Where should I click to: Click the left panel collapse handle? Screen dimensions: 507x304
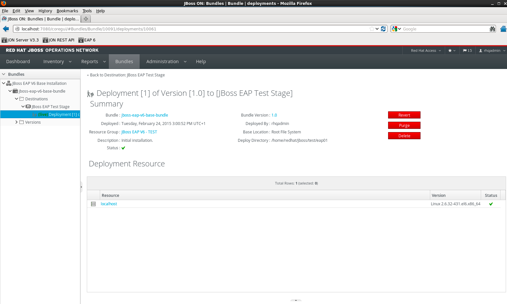click(x=81, y=187)
